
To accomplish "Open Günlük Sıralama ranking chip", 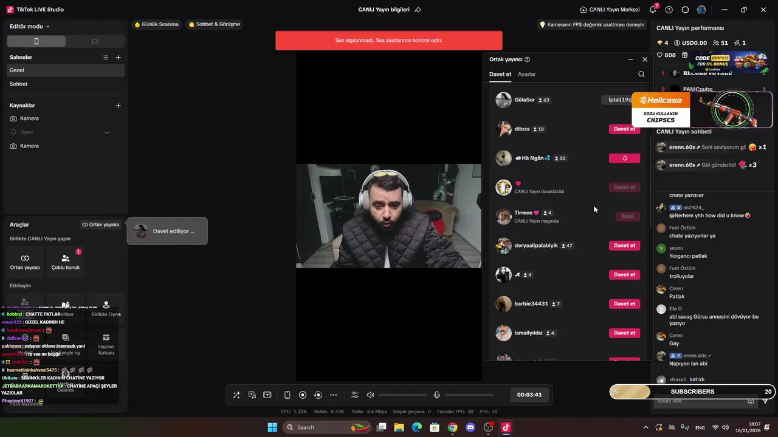I will point(156,24).
